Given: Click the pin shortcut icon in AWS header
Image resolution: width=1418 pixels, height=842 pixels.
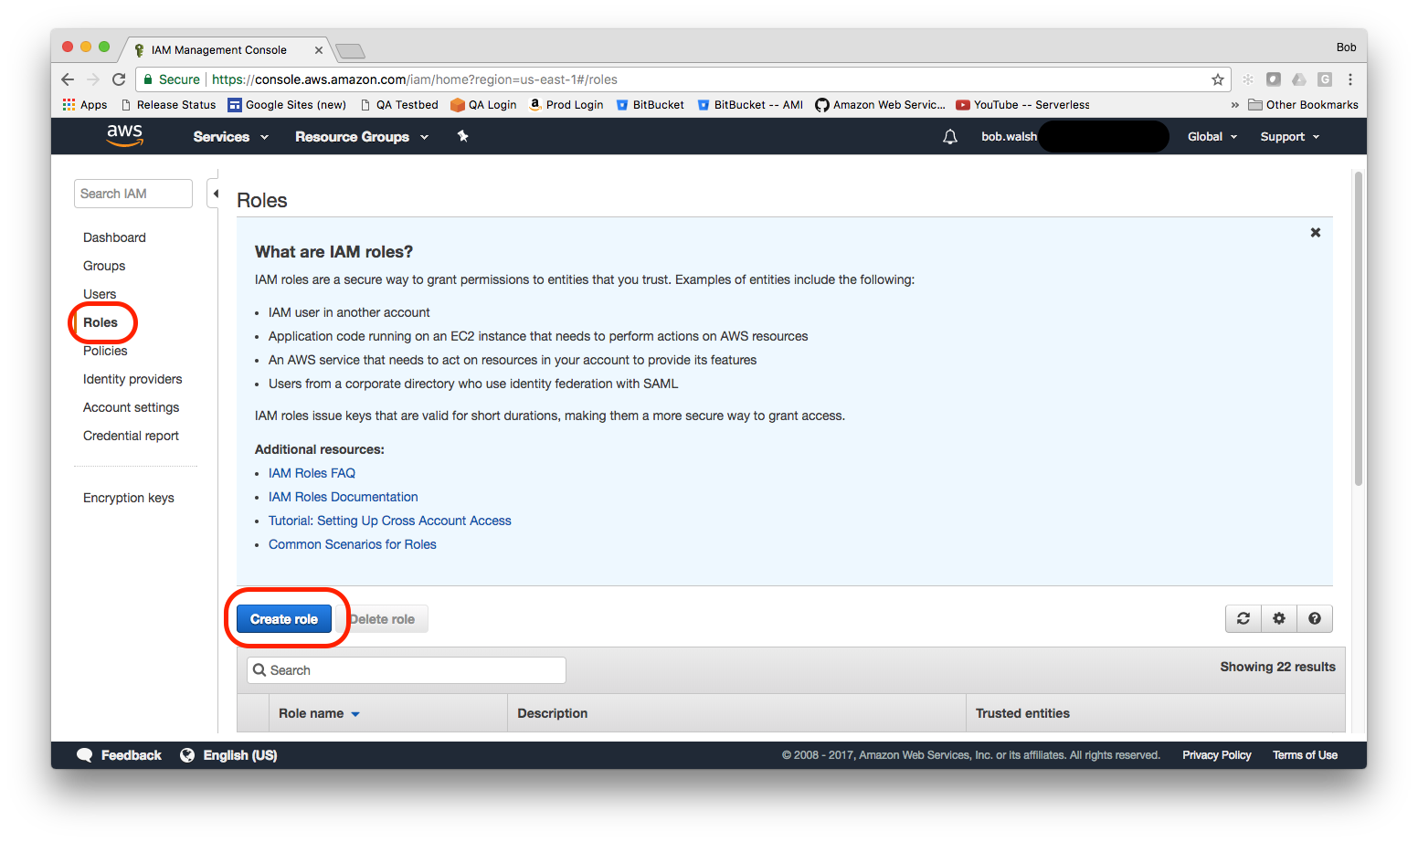Looking at the screenshot, I should tap(462, 136).
